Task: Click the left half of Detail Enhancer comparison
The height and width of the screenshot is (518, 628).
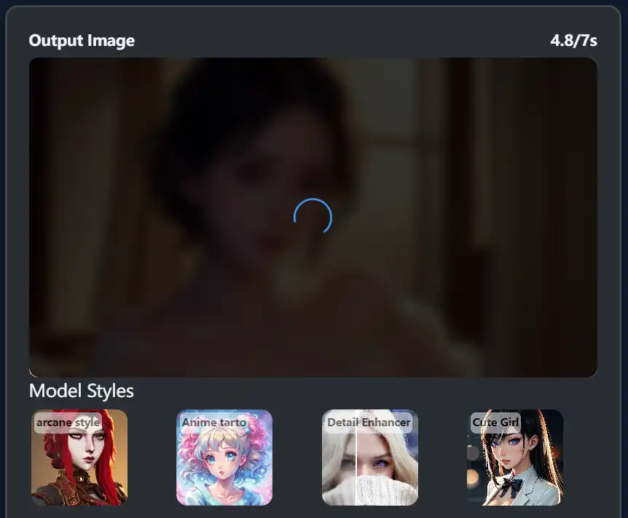Action: 339,466
